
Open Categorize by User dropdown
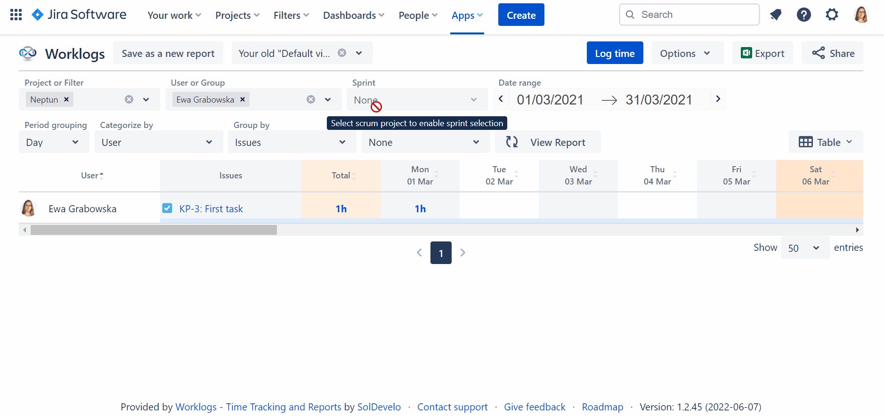coord(159,142)
